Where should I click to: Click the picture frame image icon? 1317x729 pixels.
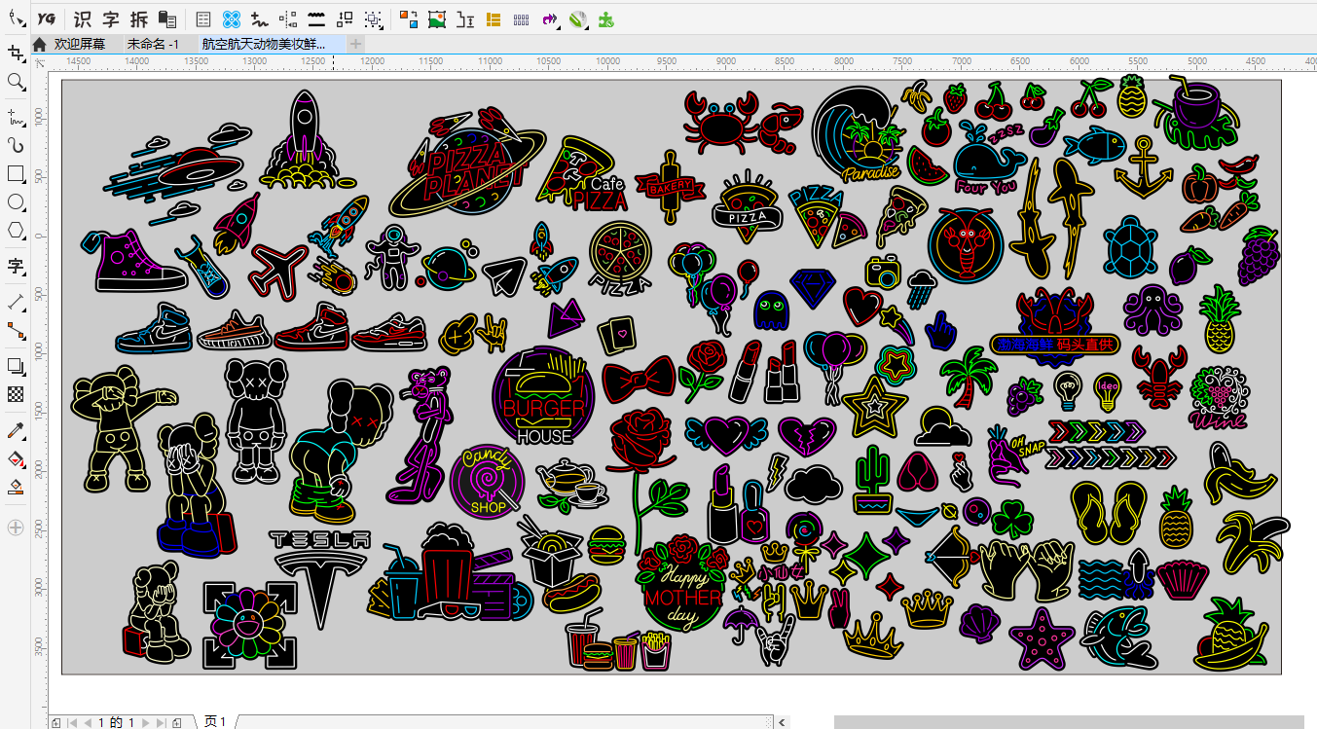[437, 18]
